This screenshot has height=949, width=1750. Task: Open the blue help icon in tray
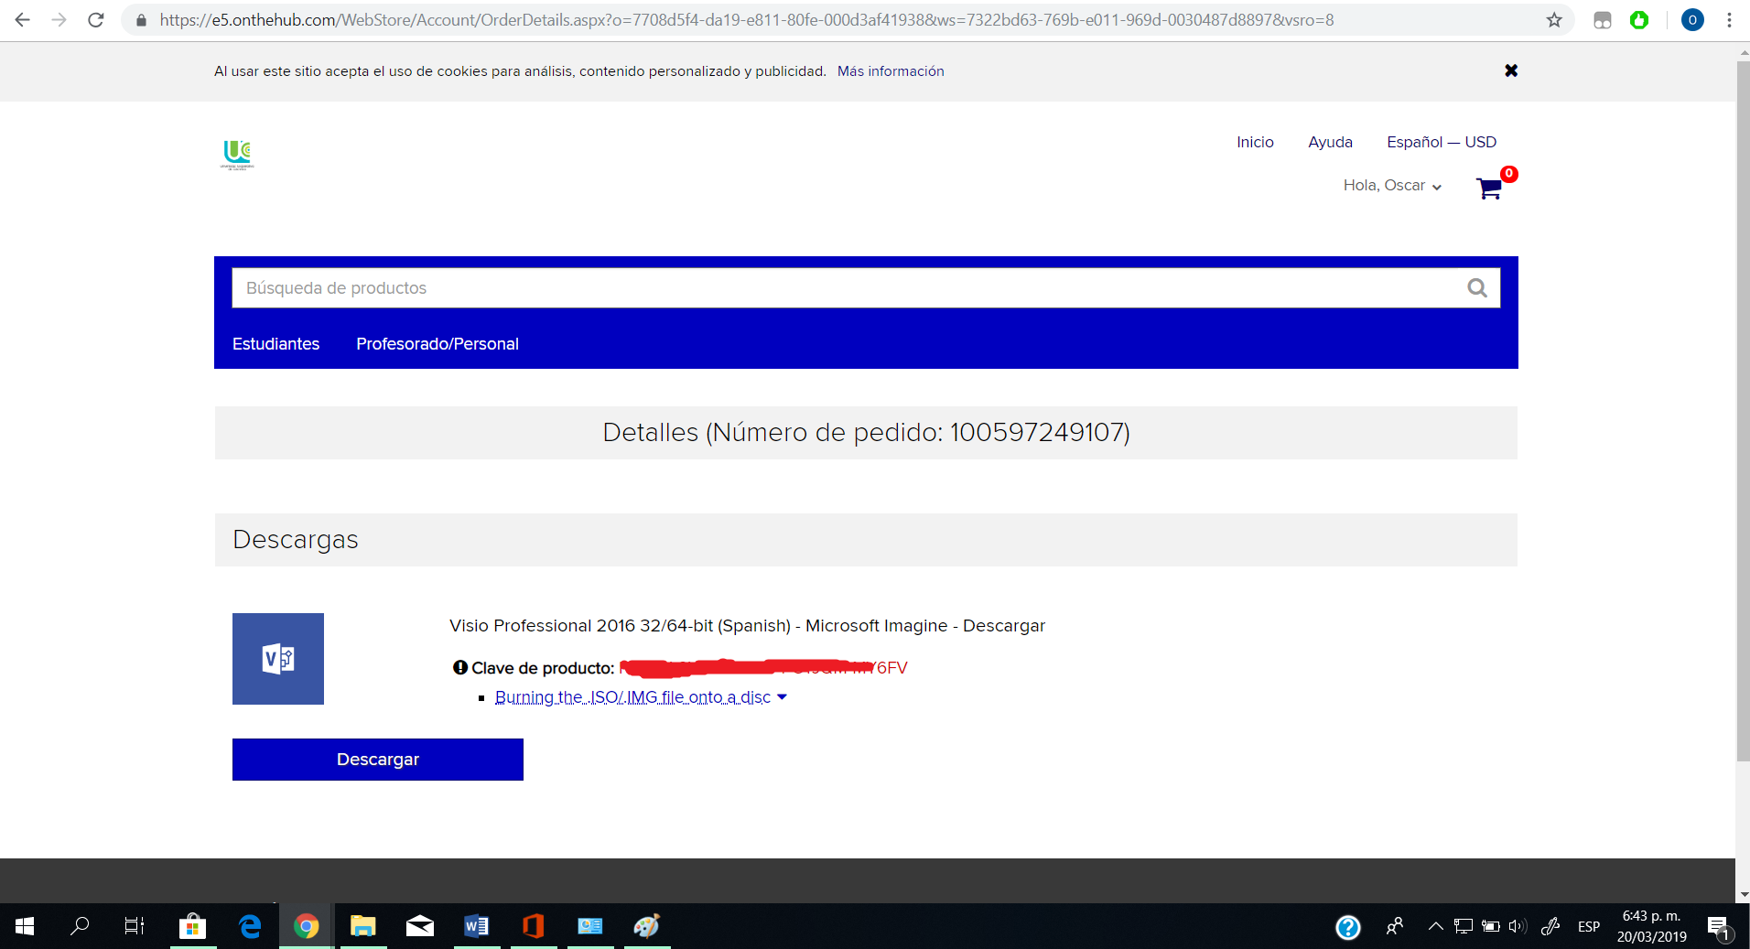coord(1348,927)
